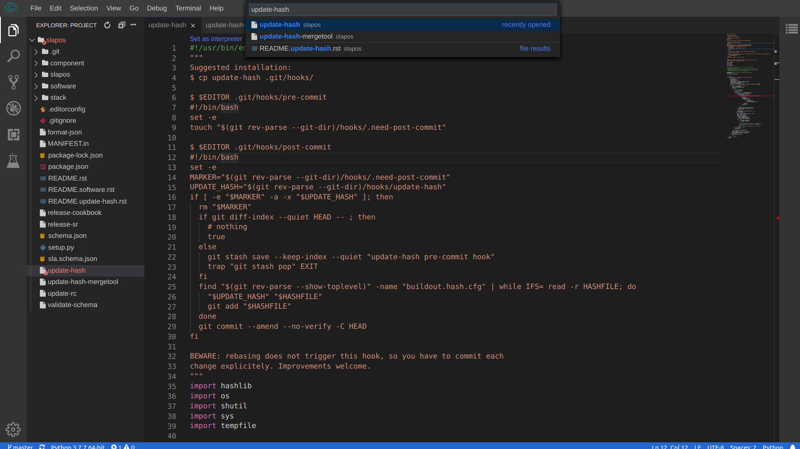Click the Ln 12, Col 12 indicator
800x449 pixels.
tap(670, 446)
